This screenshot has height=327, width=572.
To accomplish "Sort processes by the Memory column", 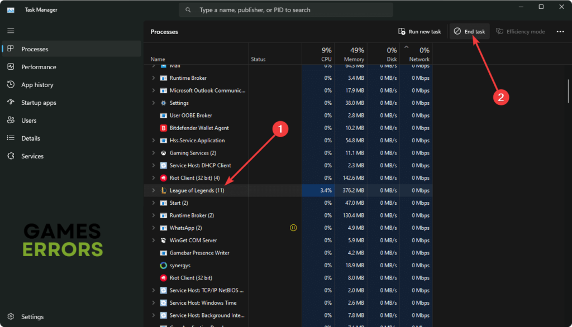I will 351,54.
